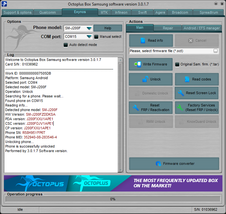Screen dimensions: 226x214
Task: Minimize the Octoplus window
Action: (216, 4)
